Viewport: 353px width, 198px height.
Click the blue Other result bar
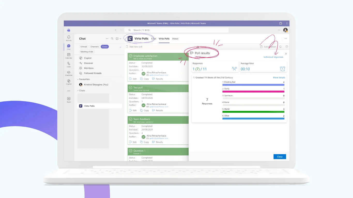tap(254, 119)
